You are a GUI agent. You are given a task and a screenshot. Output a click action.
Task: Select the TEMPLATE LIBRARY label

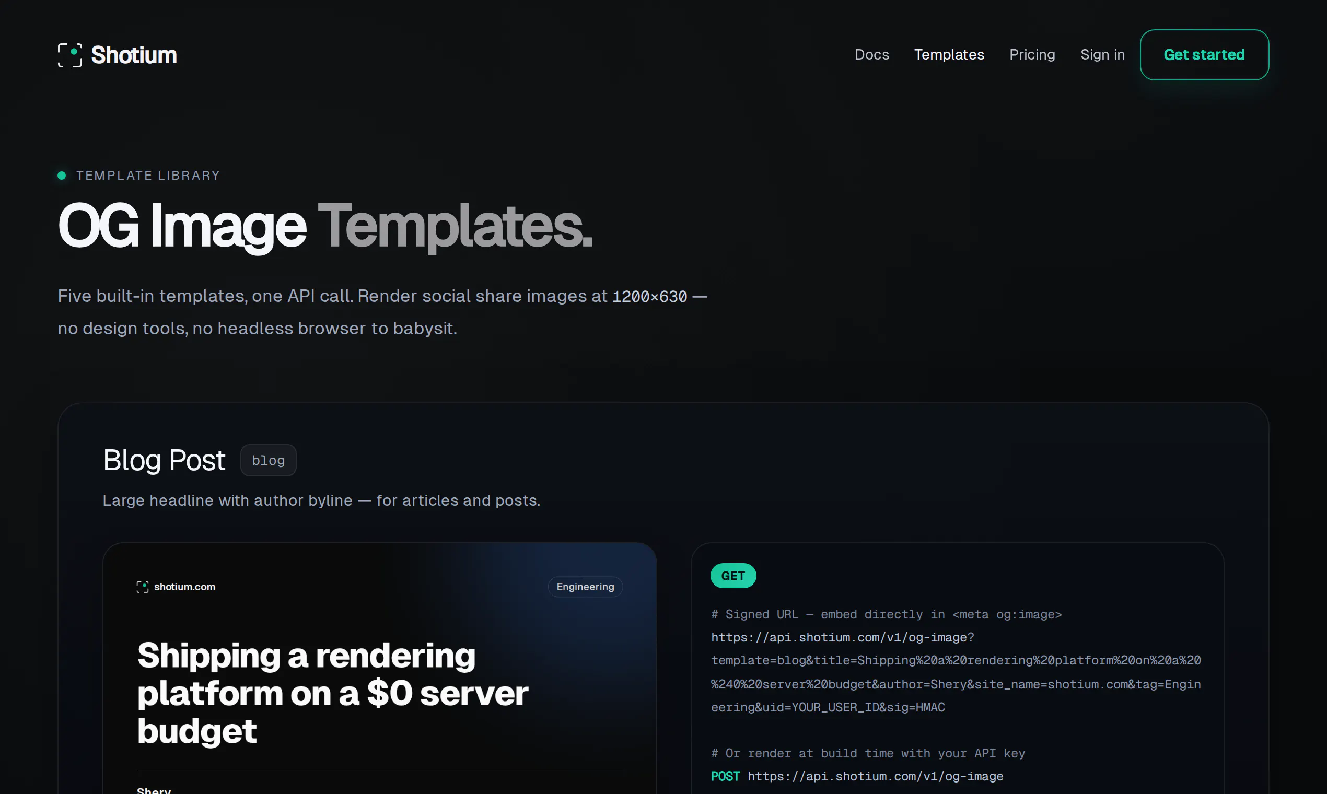click(x=148, y=176)
